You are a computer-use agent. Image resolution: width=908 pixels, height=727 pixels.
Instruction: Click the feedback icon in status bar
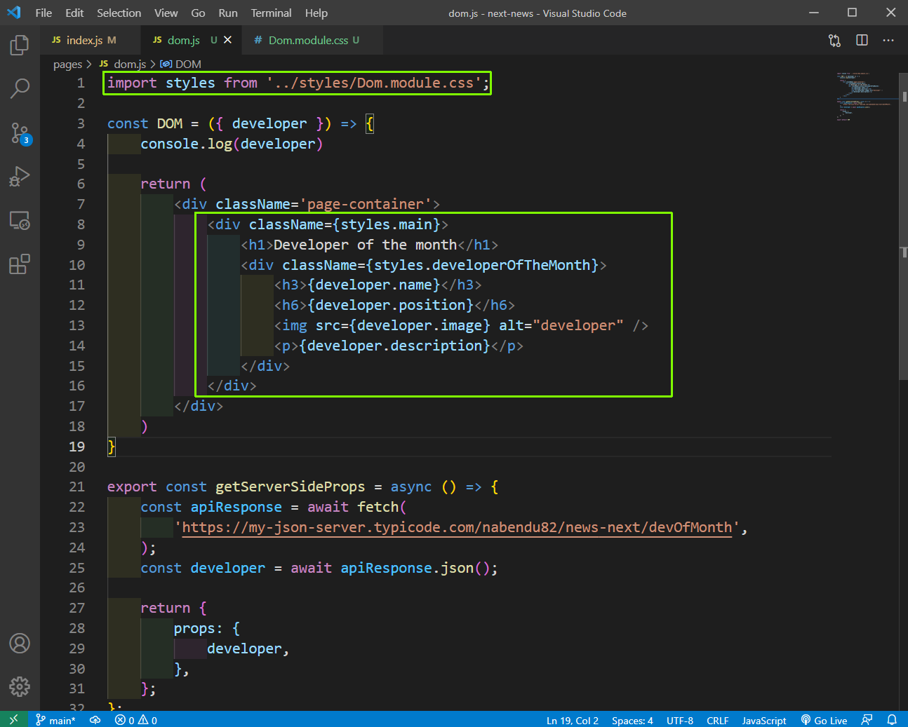coord(867,720)
